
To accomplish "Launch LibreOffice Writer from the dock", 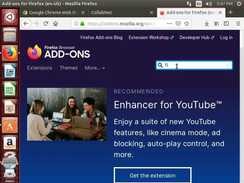I will pos(10,71).
